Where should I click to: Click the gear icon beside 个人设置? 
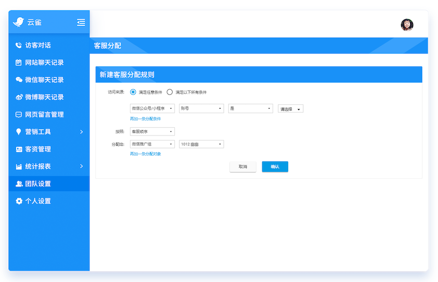[x=19, y=201]
